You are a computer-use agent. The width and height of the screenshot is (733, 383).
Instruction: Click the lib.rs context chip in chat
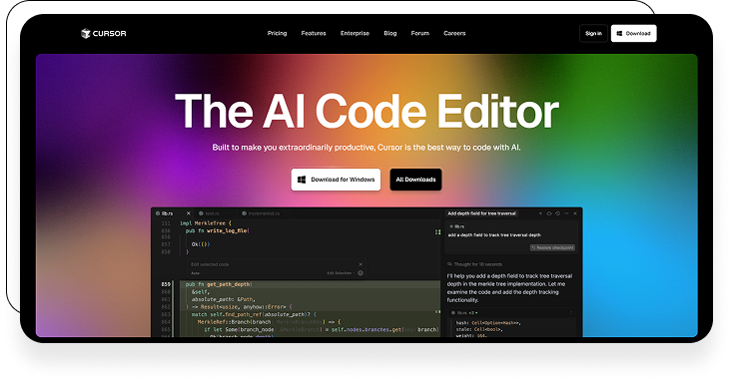pos(457,226)
